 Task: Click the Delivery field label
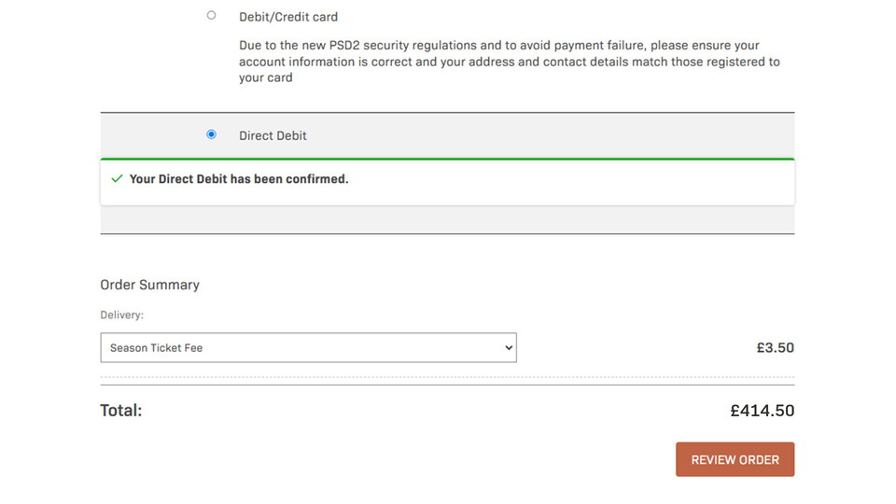coord(121,315)
